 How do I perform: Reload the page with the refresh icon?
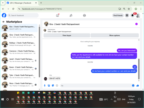[13, 9]
